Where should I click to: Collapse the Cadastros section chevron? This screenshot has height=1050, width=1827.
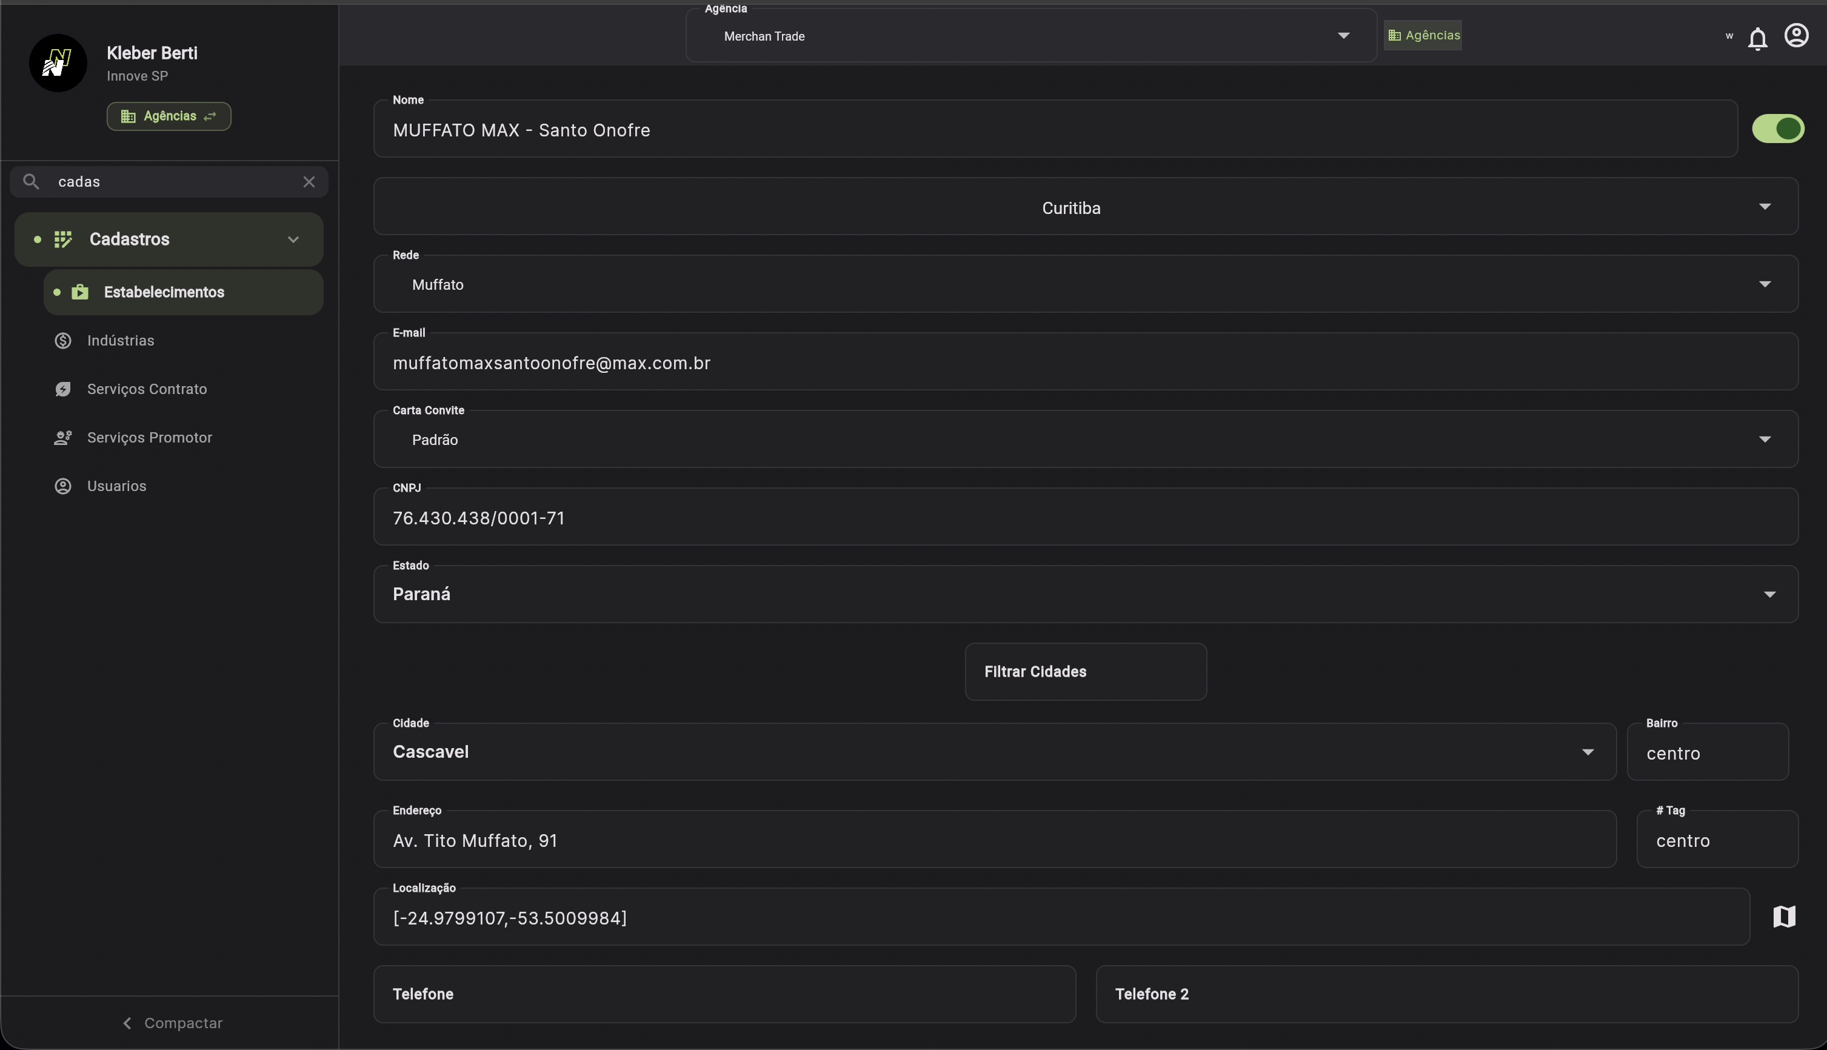pyautogui.click(x=293, y=239)
